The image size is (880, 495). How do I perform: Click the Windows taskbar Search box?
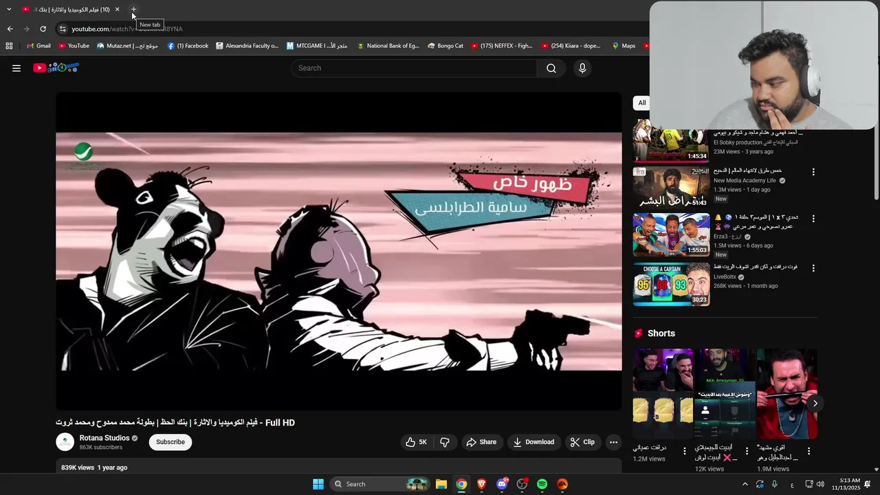379,484
